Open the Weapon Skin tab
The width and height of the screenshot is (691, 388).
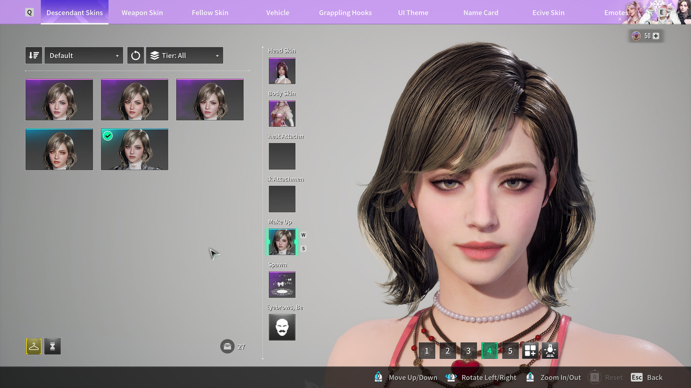tap(142, 12)
